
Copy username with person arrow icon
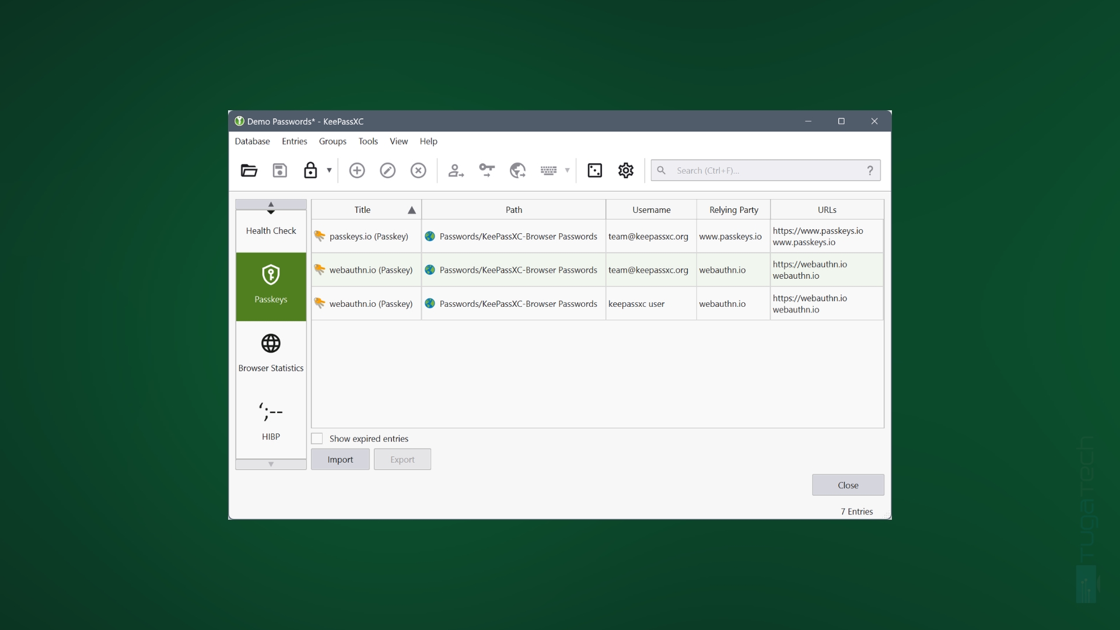[456, 170]
